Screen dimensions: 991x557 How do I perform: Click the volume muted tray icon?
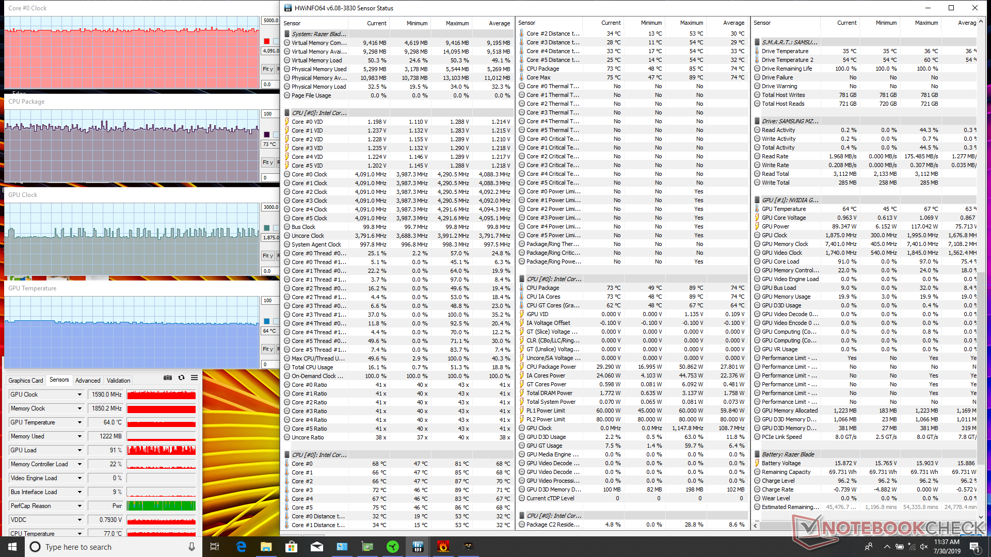pyautogui.click(x=924, y=547)
